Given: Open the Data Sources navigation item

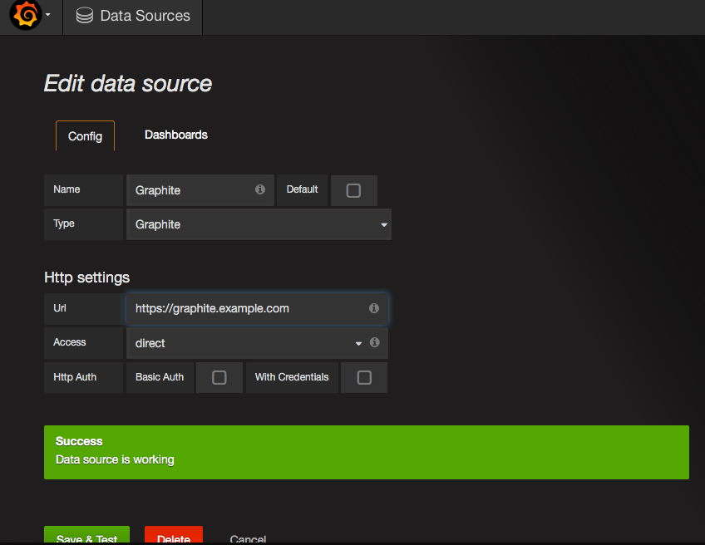Looking at the screenshot, I should 133,16.
